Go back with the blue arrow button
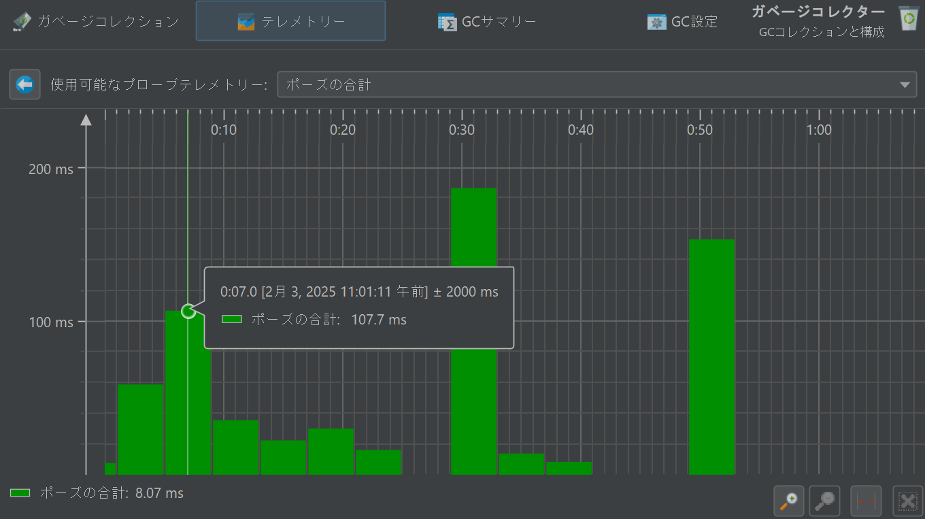Screen dimensions: 925x519 click(x=24, y=84)
